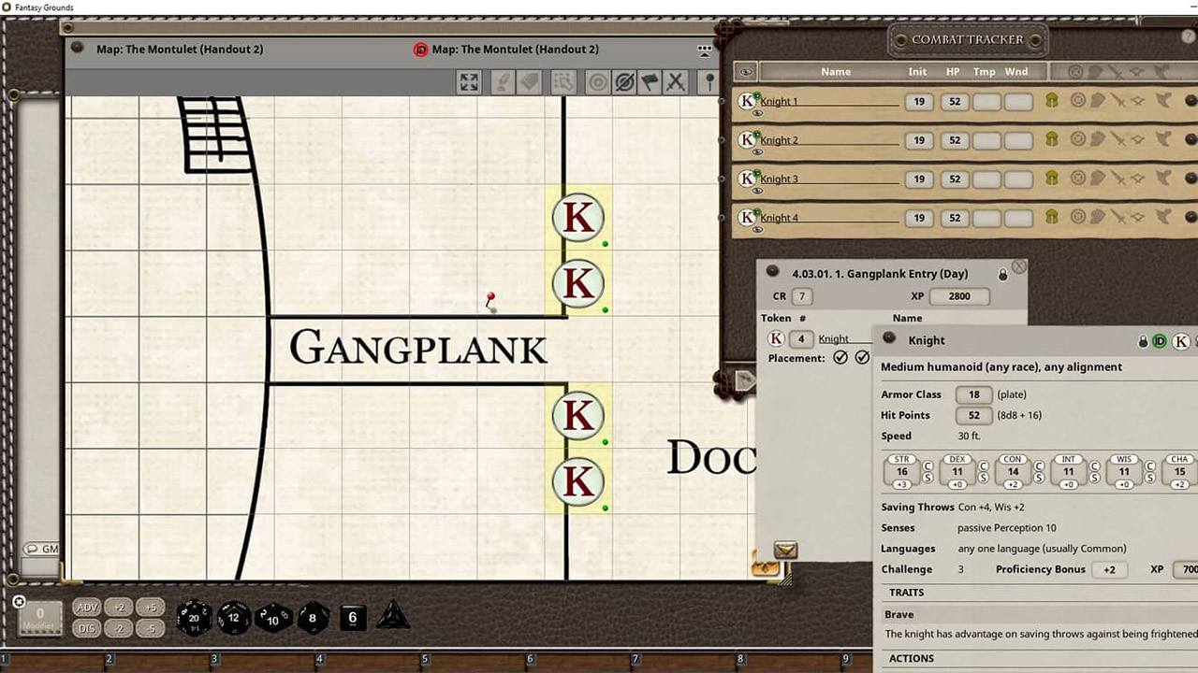The height and width of the screenshot is (673, 1198).
Task: Click the pushpin icon on the map toolbar
Action: 709,82
